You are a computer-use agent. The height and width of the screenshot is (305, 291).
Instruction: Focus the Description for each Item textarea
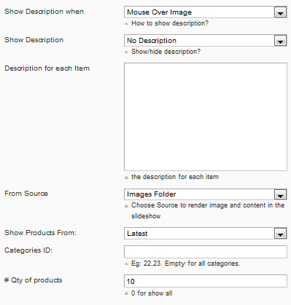click(206, 117)
